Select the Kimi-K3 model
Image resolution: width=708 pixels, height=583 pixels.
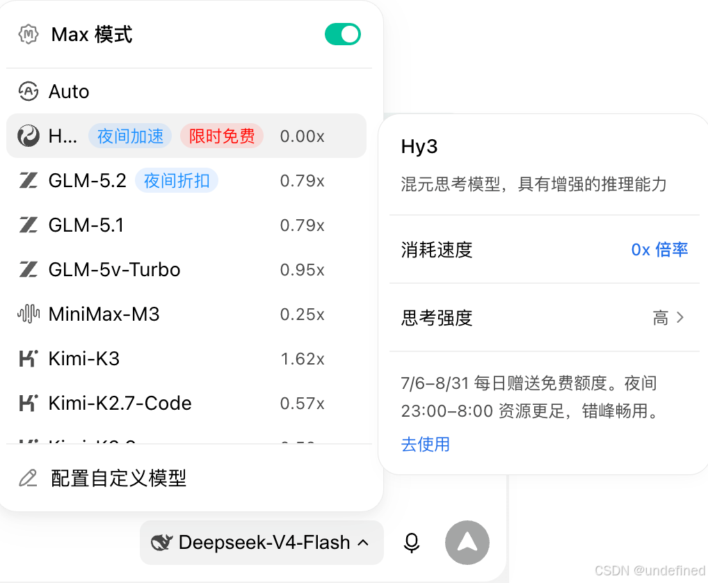[x=186, y=358]
